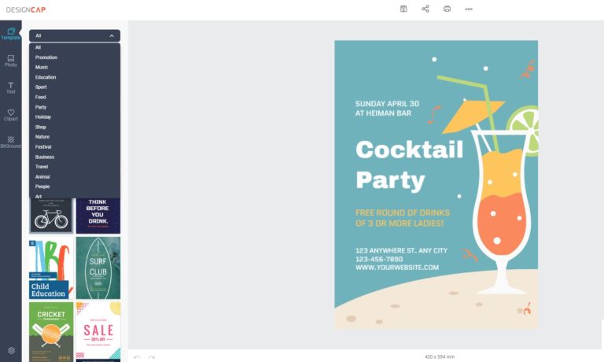This screenshot has width=604, height=362.
Task: Click the settings gear icon
Action: pos(11,350)
